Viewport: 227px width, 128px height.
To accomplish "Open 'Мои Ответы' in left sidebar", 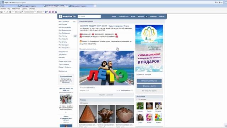I will (63, 42).
